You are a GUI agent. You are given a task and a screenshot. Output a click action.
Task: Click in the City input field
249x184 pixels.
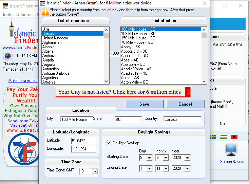(x=77, y=119)
